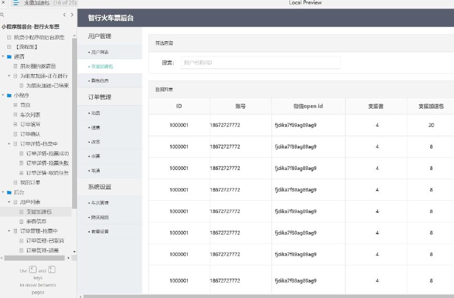The height and width of the screenshot is (298, 454).
Task: Open the 订单管理-已取消 page
Action: point(45,241)
